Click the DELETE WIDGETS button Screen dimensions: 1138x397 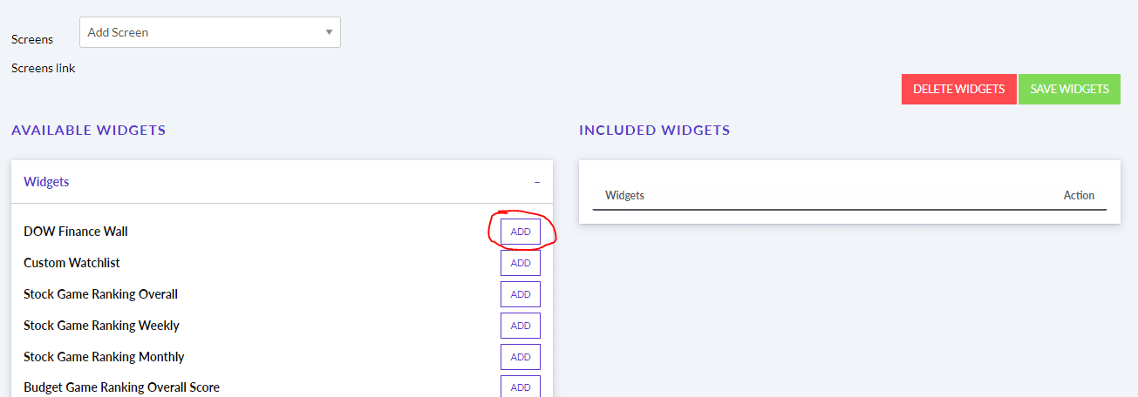click(x=958, y=89)
